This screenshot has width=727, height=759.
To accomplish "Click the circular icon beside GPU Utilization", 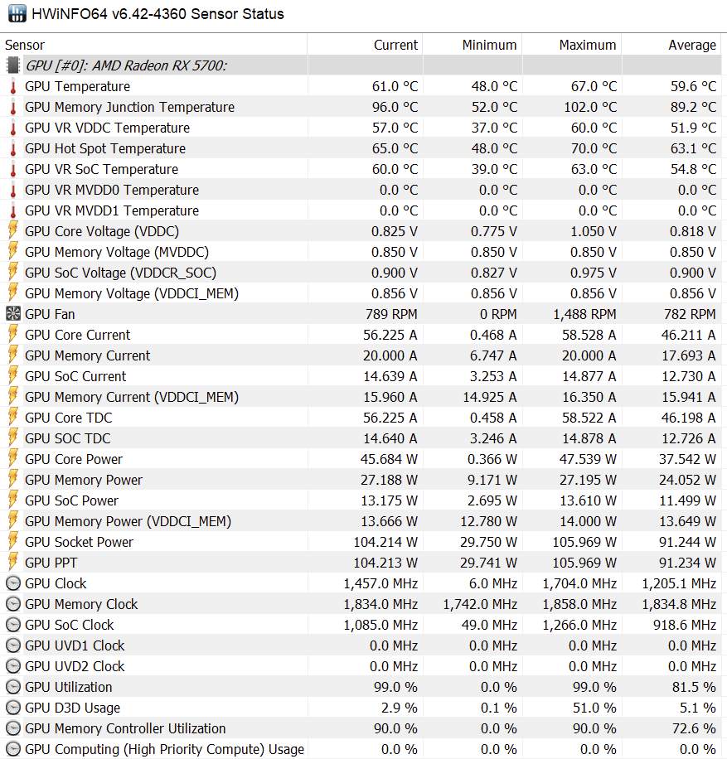I will [13, 687].
